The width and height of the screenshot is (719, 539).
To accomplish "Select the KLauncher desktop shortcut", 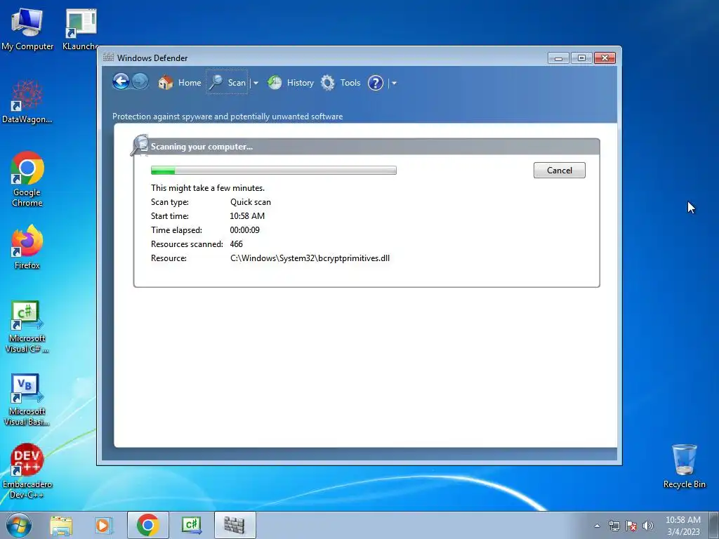I will coord(81,29).
